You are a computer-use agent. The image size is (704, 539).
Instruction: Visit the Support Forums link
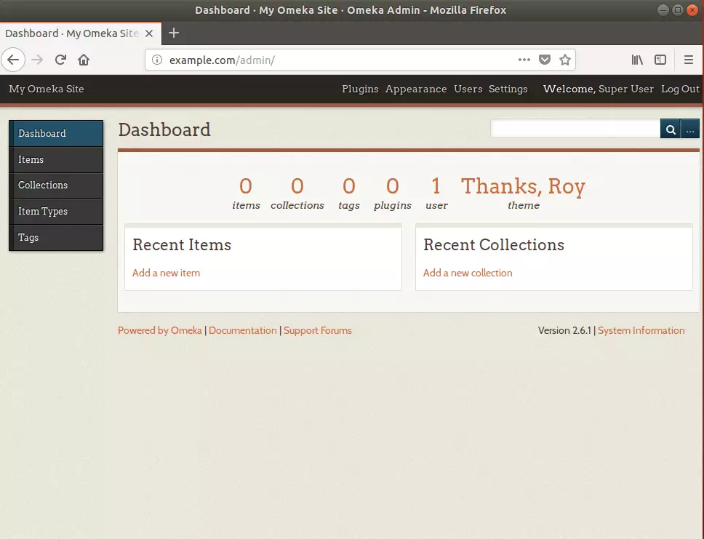click(317, 330)
